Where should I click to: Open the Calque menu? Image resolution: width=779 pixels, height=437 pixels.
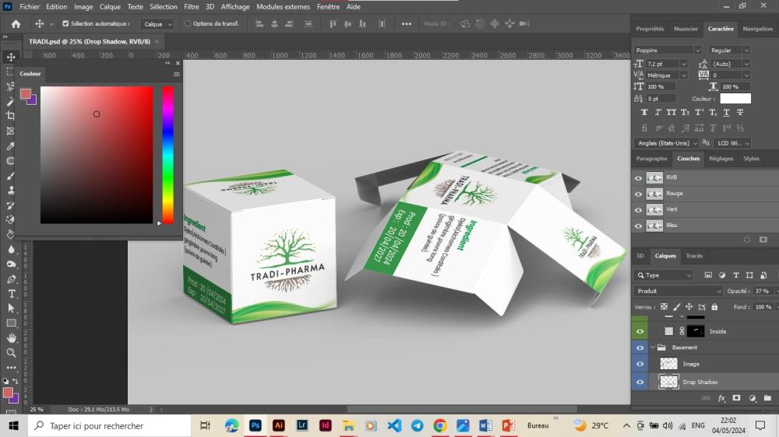click(110, 6)
